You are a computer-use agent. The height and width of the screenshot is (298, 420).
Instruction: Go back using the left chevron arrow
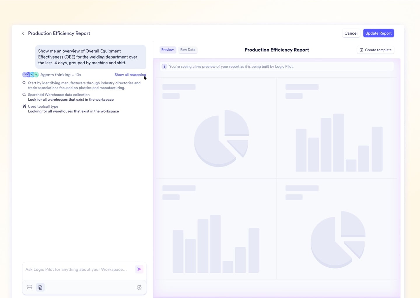pyautogui.click(x=23, y=33)
